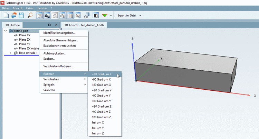The width and height of the screenshot is (259, 139).
Task: Select the 3D Ansicht teil_drehen_1.3db tab
Action: [84, 25]
